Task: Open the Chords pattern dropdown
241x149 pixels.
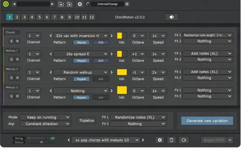Action: click(x=81, y=36)
